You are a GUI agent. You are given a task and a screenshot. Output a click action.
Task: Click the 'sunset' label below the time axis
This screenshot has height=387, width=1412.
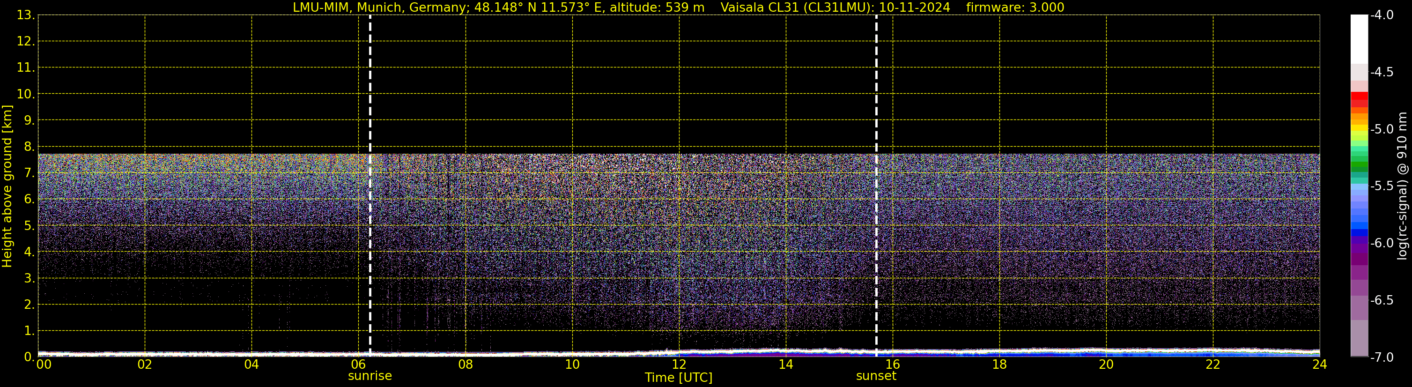pos(876,376)
